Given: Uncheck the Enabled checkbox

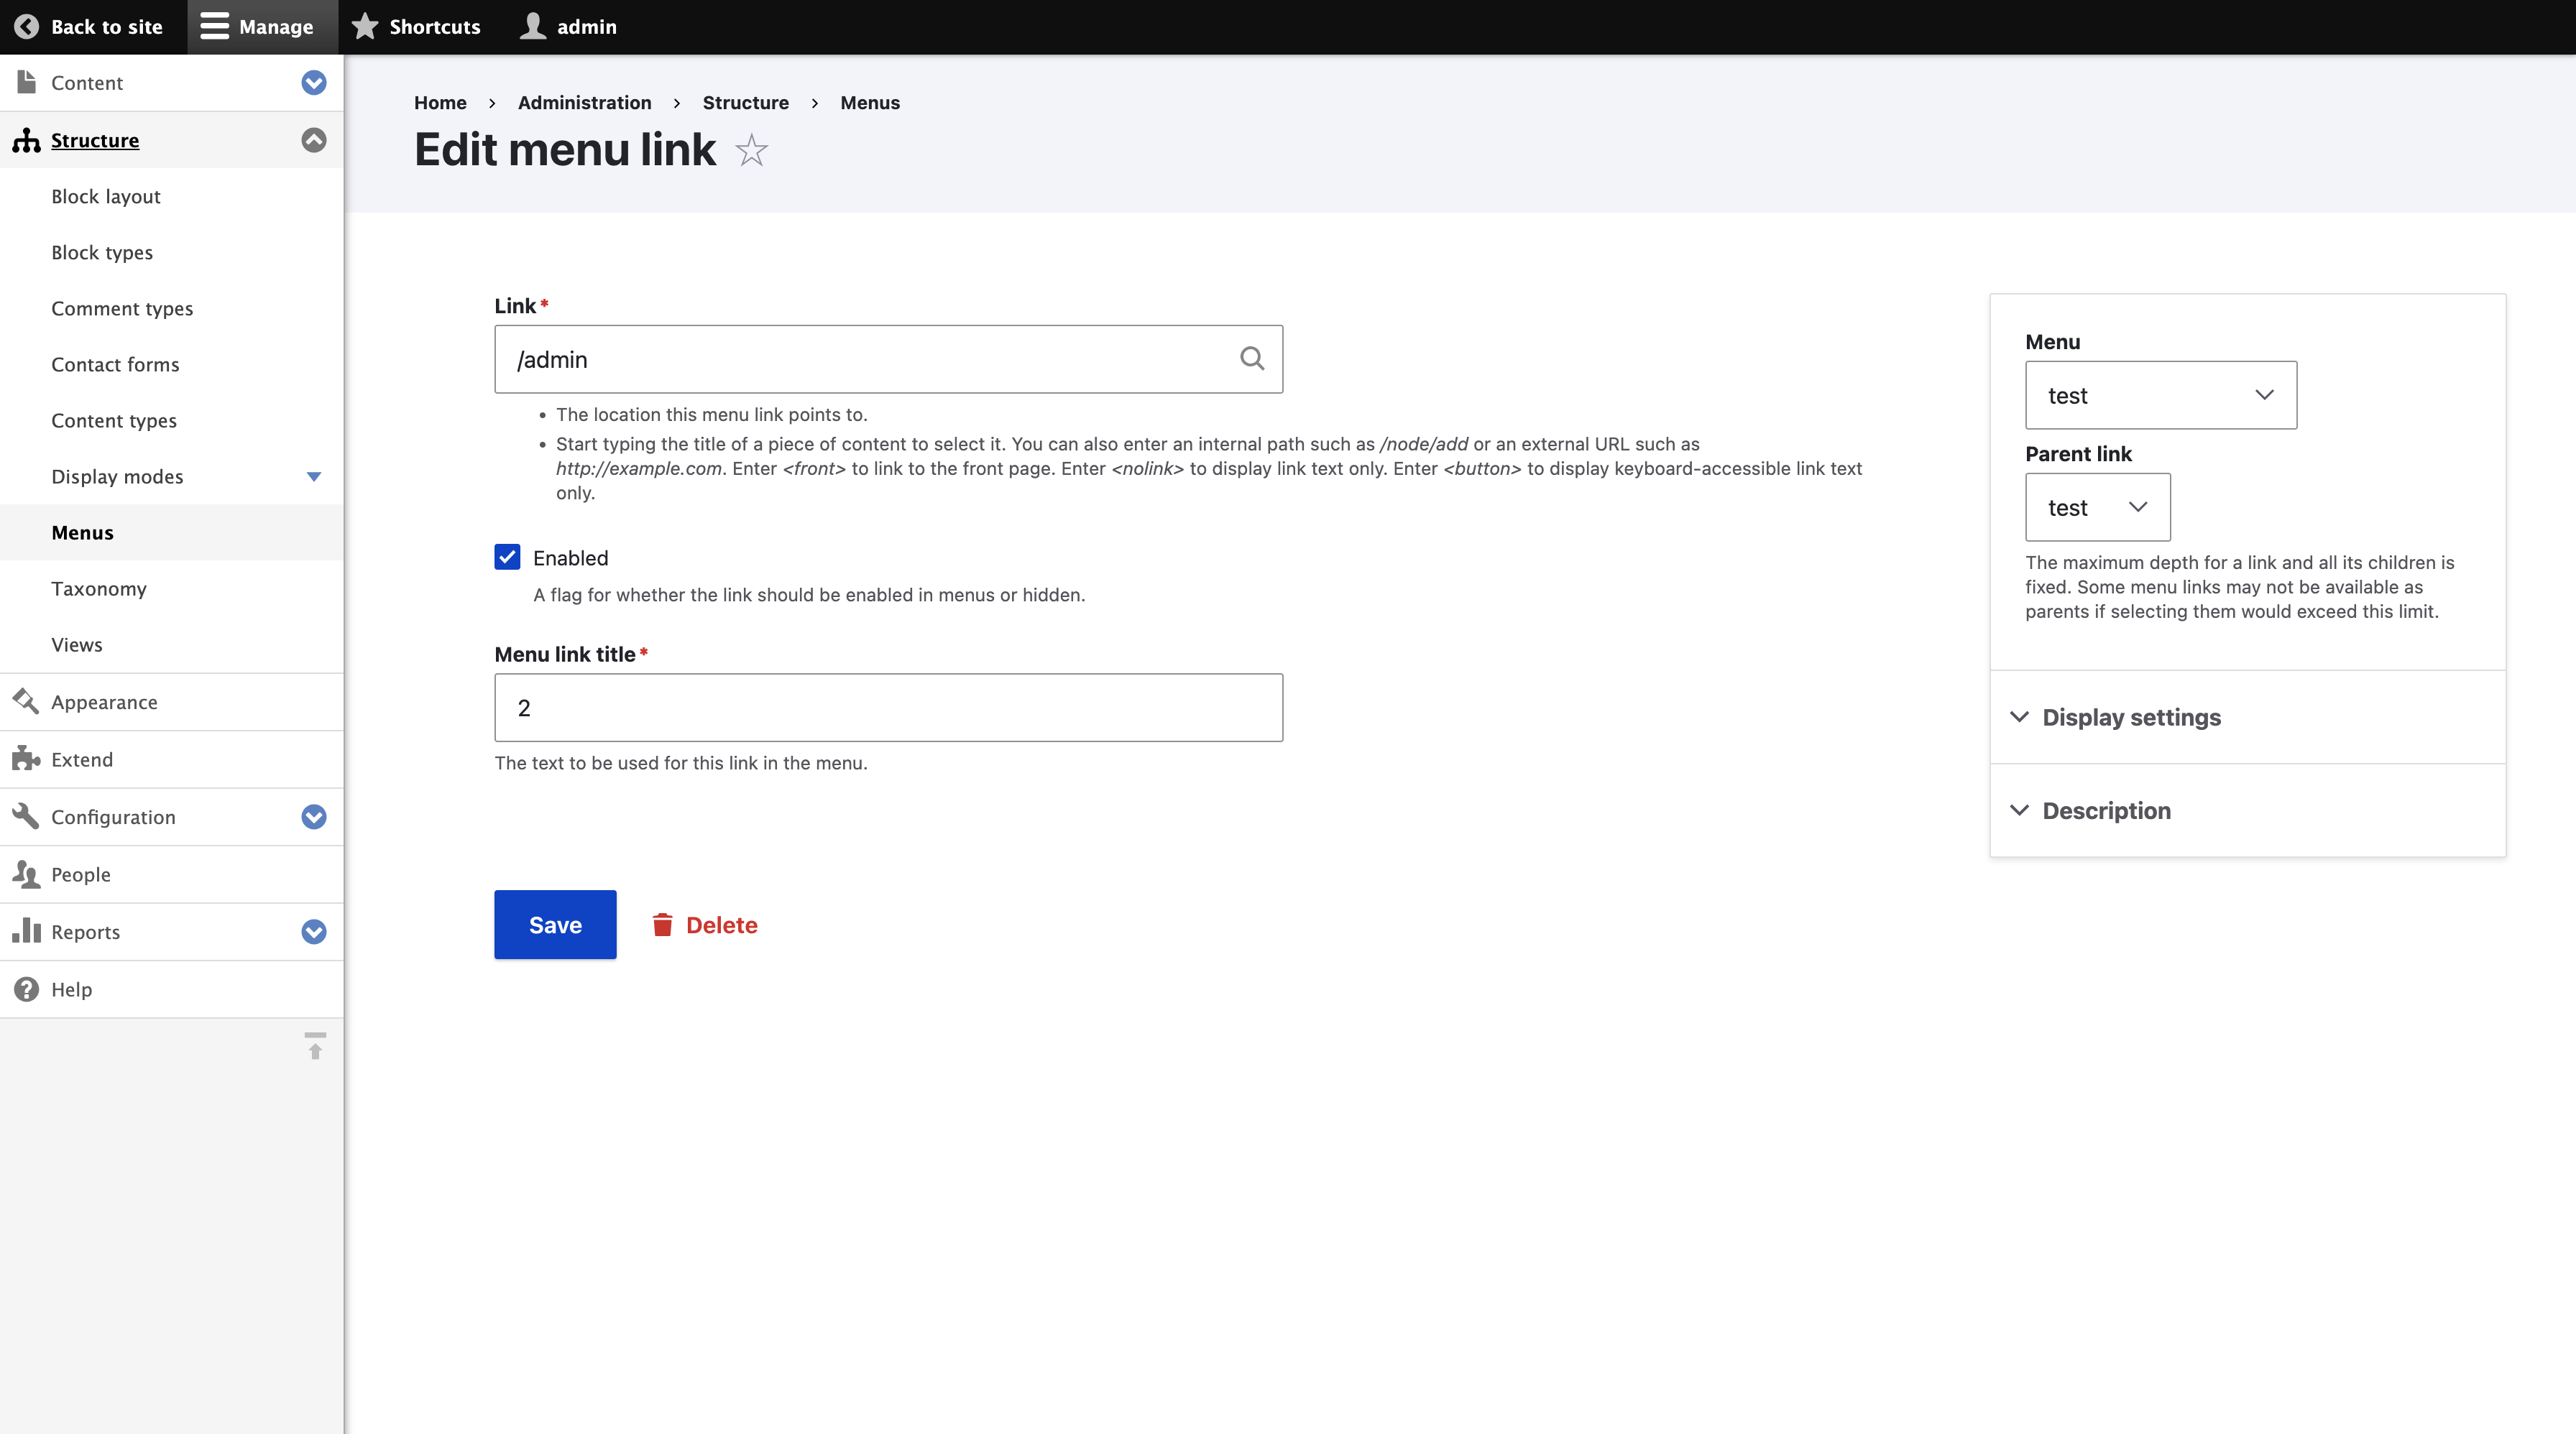Looking at the screenshot, I should (x=507, y=558).
